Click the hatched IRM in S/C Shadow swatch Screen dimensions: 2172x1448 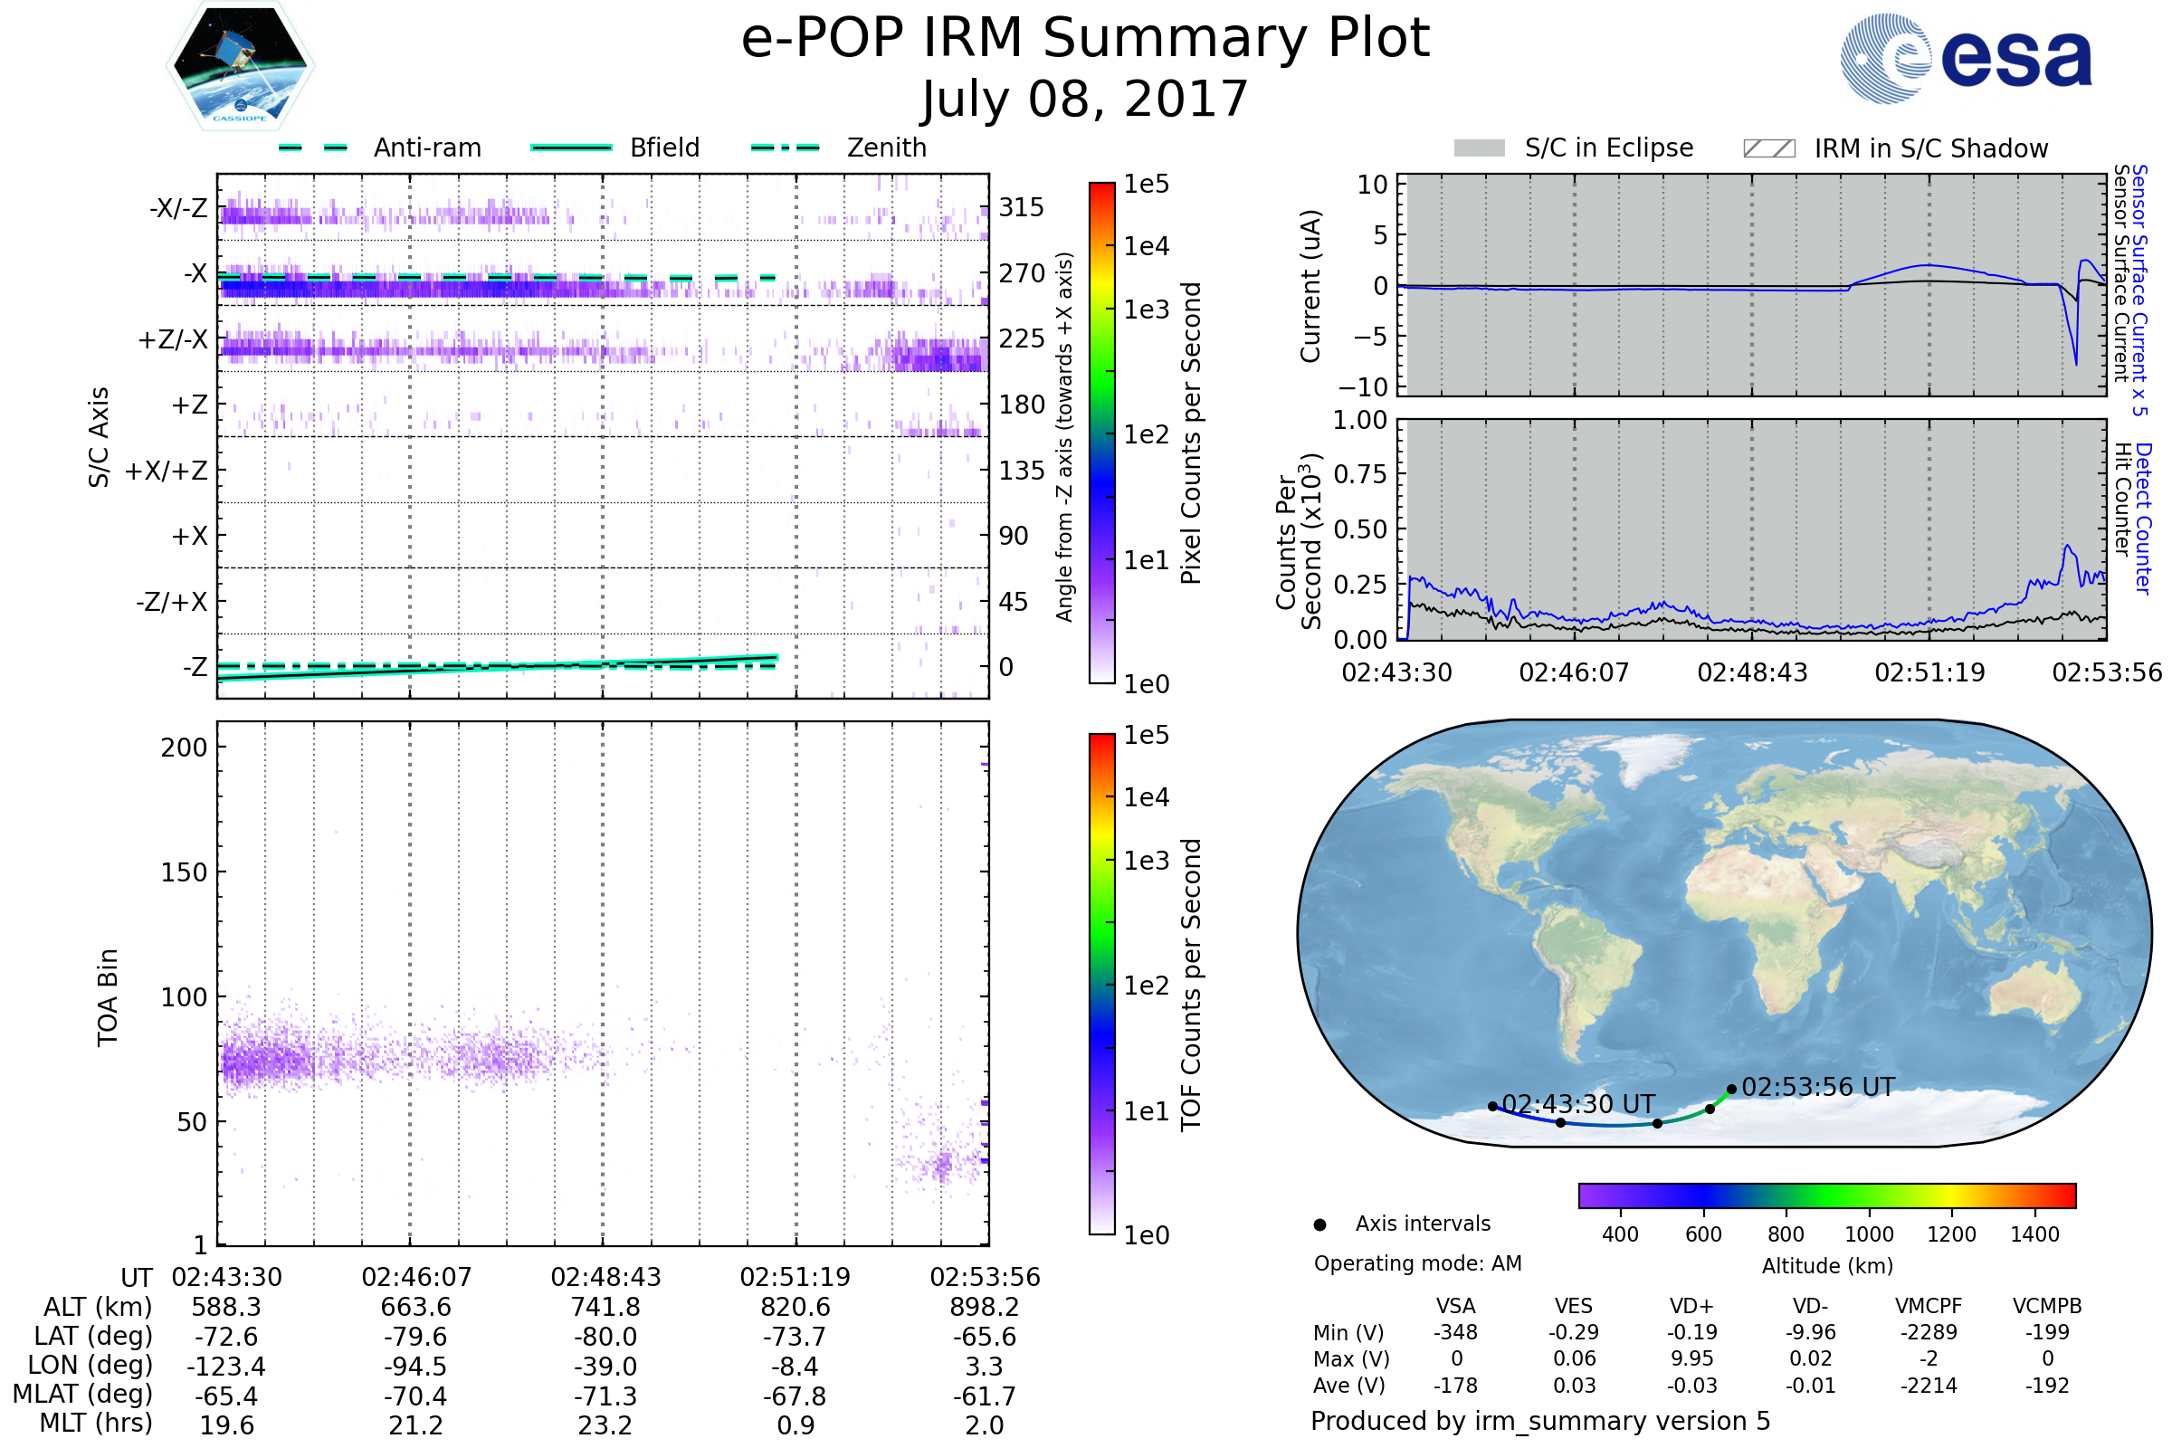tap(1768, 148)
